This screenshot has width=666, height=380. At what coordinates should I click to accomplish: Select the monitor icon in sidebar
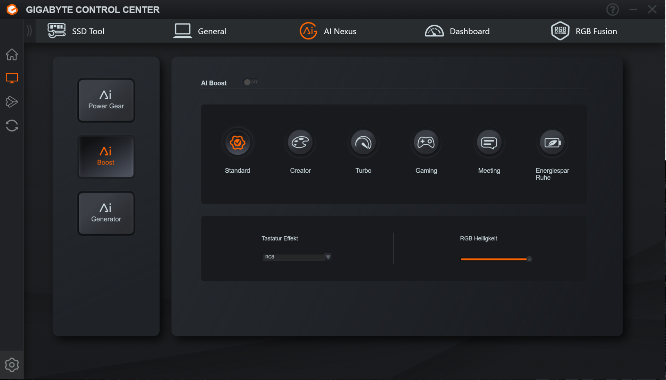click(x=12, y=78)
